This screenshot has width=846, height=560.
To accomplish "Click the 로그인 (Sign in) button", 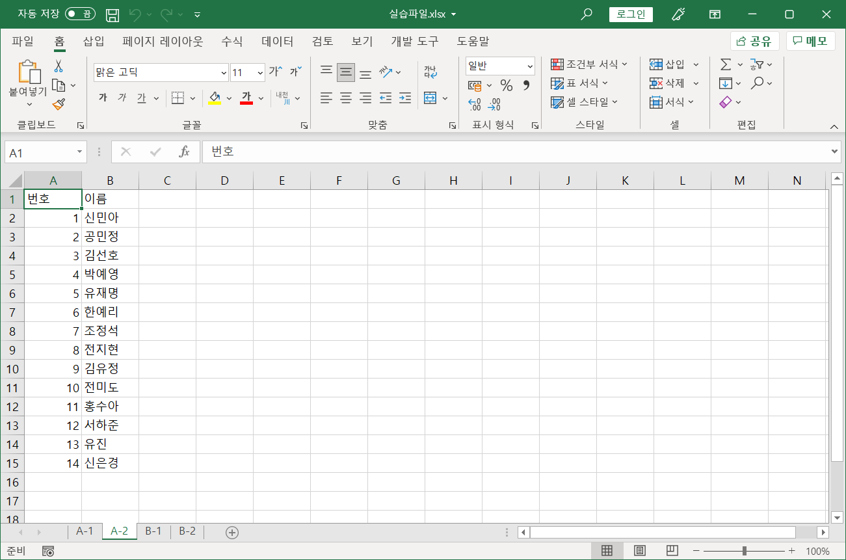I will 631,14.
